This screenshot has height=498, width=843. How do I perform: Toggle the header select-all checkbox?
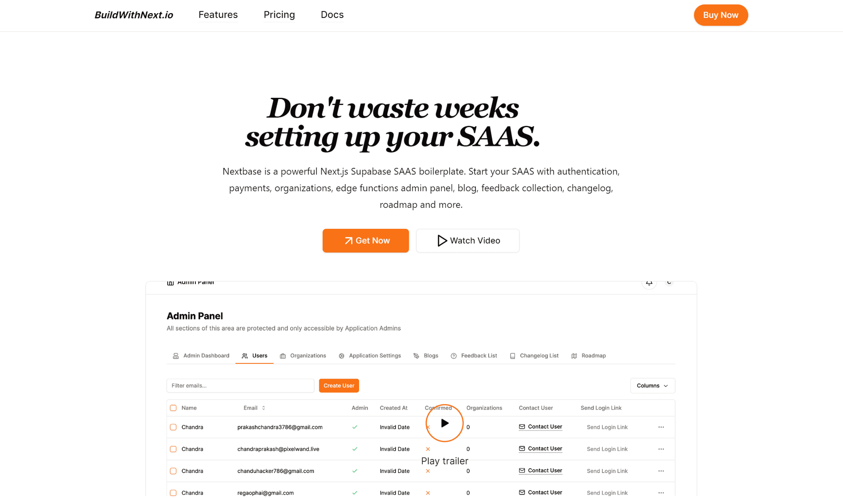[173, 408]
